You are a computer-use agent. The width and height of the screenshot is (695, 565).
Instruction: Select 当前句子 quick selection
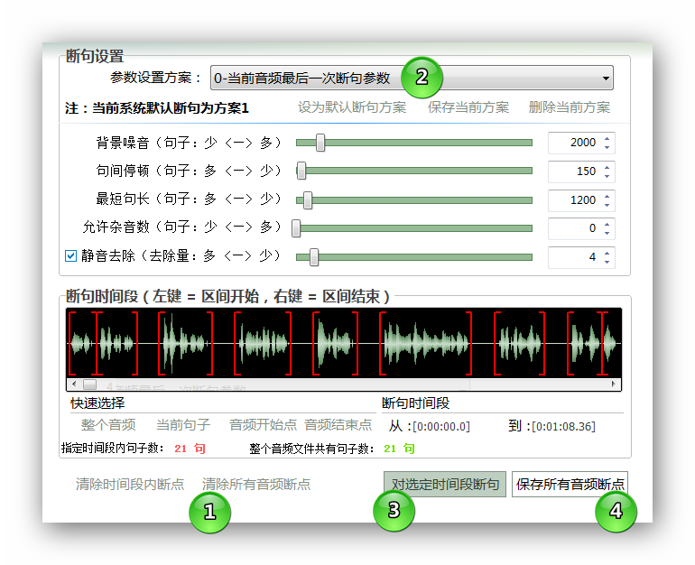183,425
